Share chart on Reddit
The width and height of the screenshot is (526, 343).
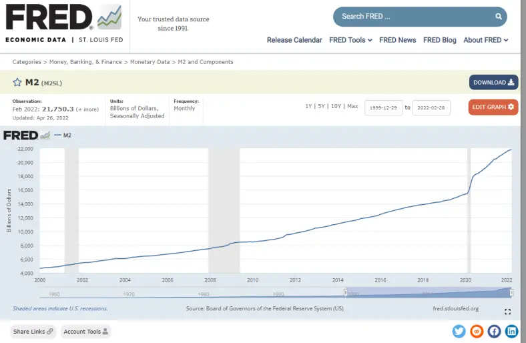[x=477, y=331]
